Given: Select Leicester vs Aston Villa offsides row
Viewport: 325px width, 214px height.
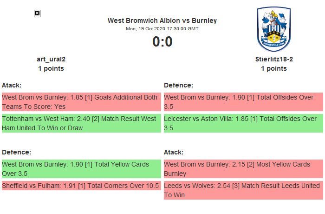Looking at the screenshot, I should pyautogui.click(x=243, y=123).
